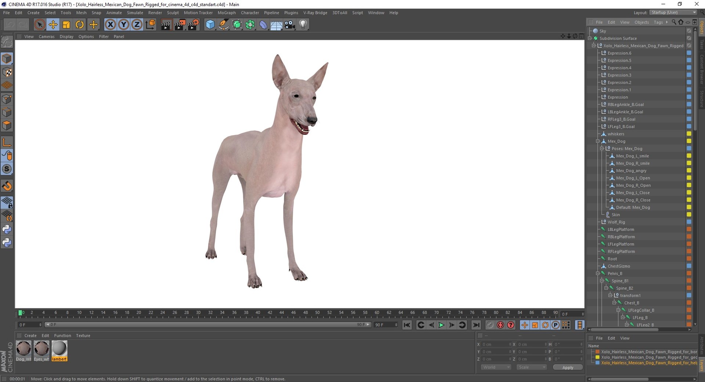
Task: Collapse the Chest_B tree node
Action: click(x=614, y=303)
